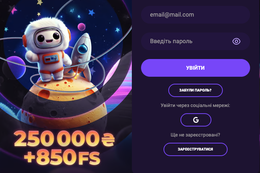This screenshot has width=260, height=173.
Task: Click the hryvnia currency symbol
Action: (108, 140)
